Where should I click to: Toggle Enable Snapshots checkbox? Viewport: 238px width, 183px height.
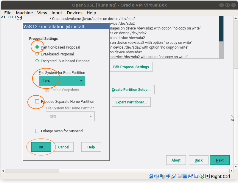click(x=47, y=90)
